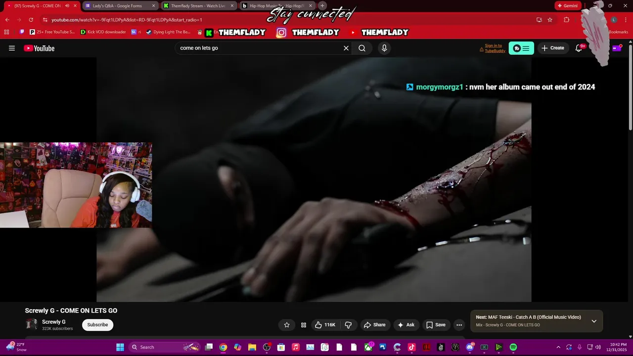This screenshot has height=356, width=633.
Task: Open Apple Music taskbar icon
Action: 296,347
